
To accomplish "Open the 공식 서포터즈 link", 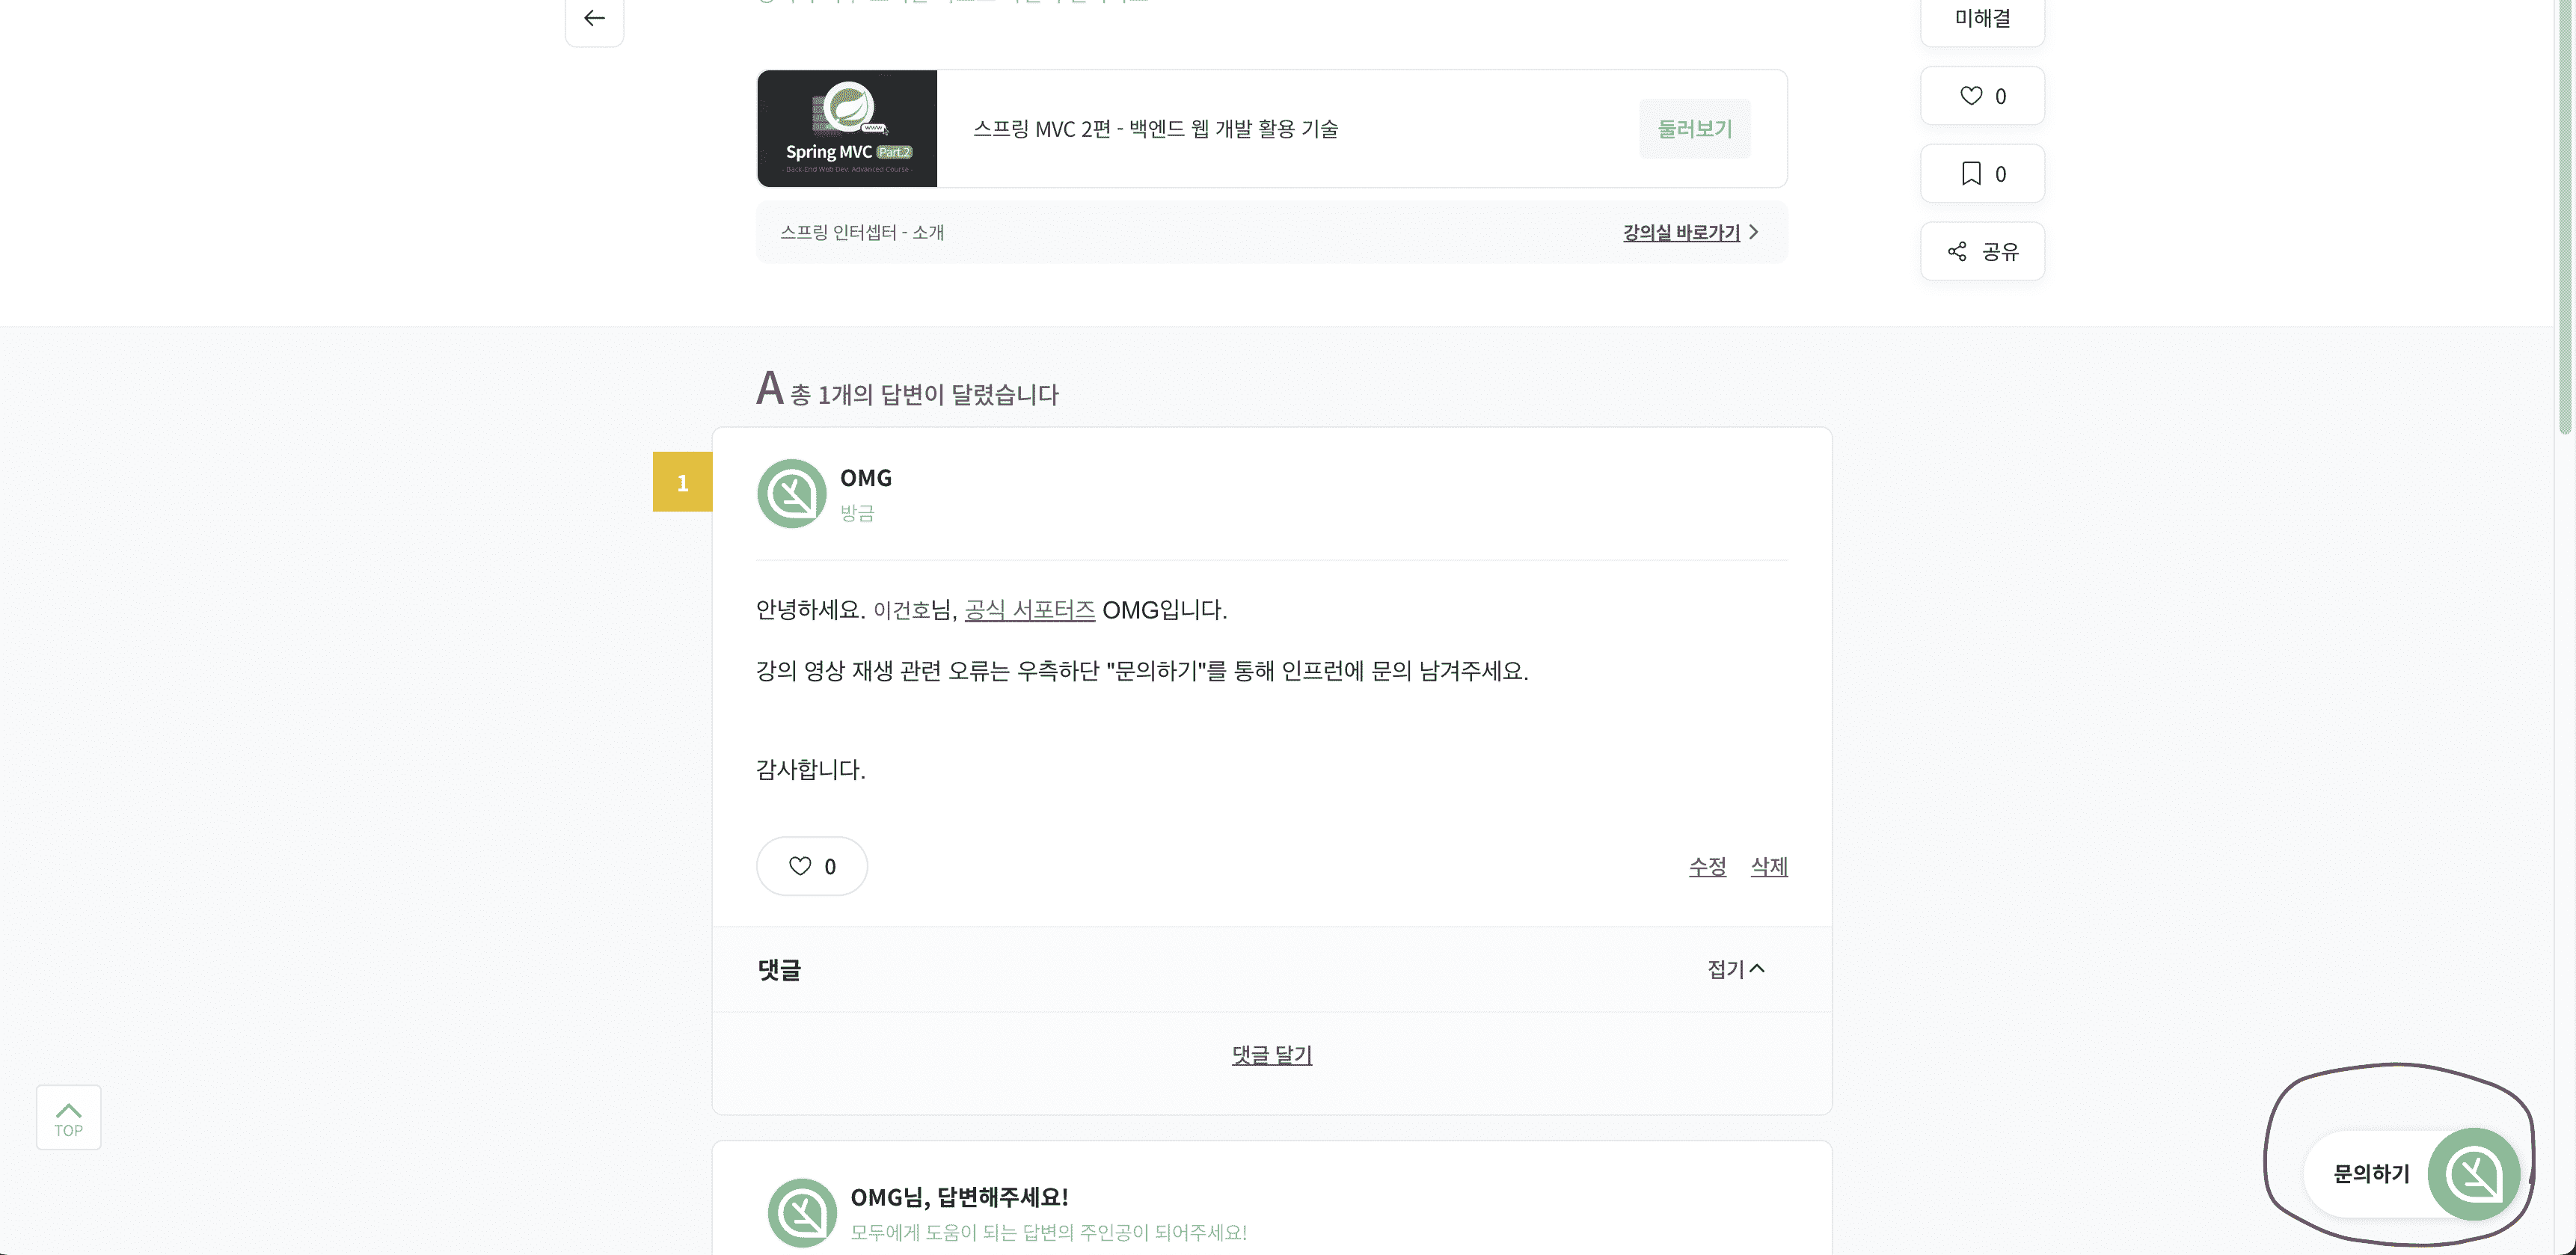I will pos(1029,610).
